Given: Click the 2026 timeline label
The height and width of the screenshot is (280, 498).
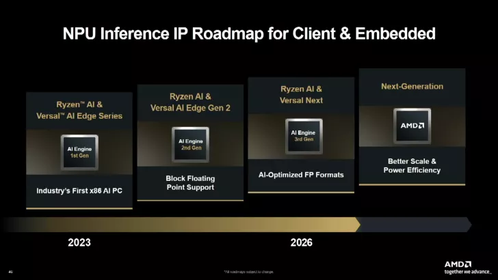Looking at the screenshot, I should click(302, 242).
